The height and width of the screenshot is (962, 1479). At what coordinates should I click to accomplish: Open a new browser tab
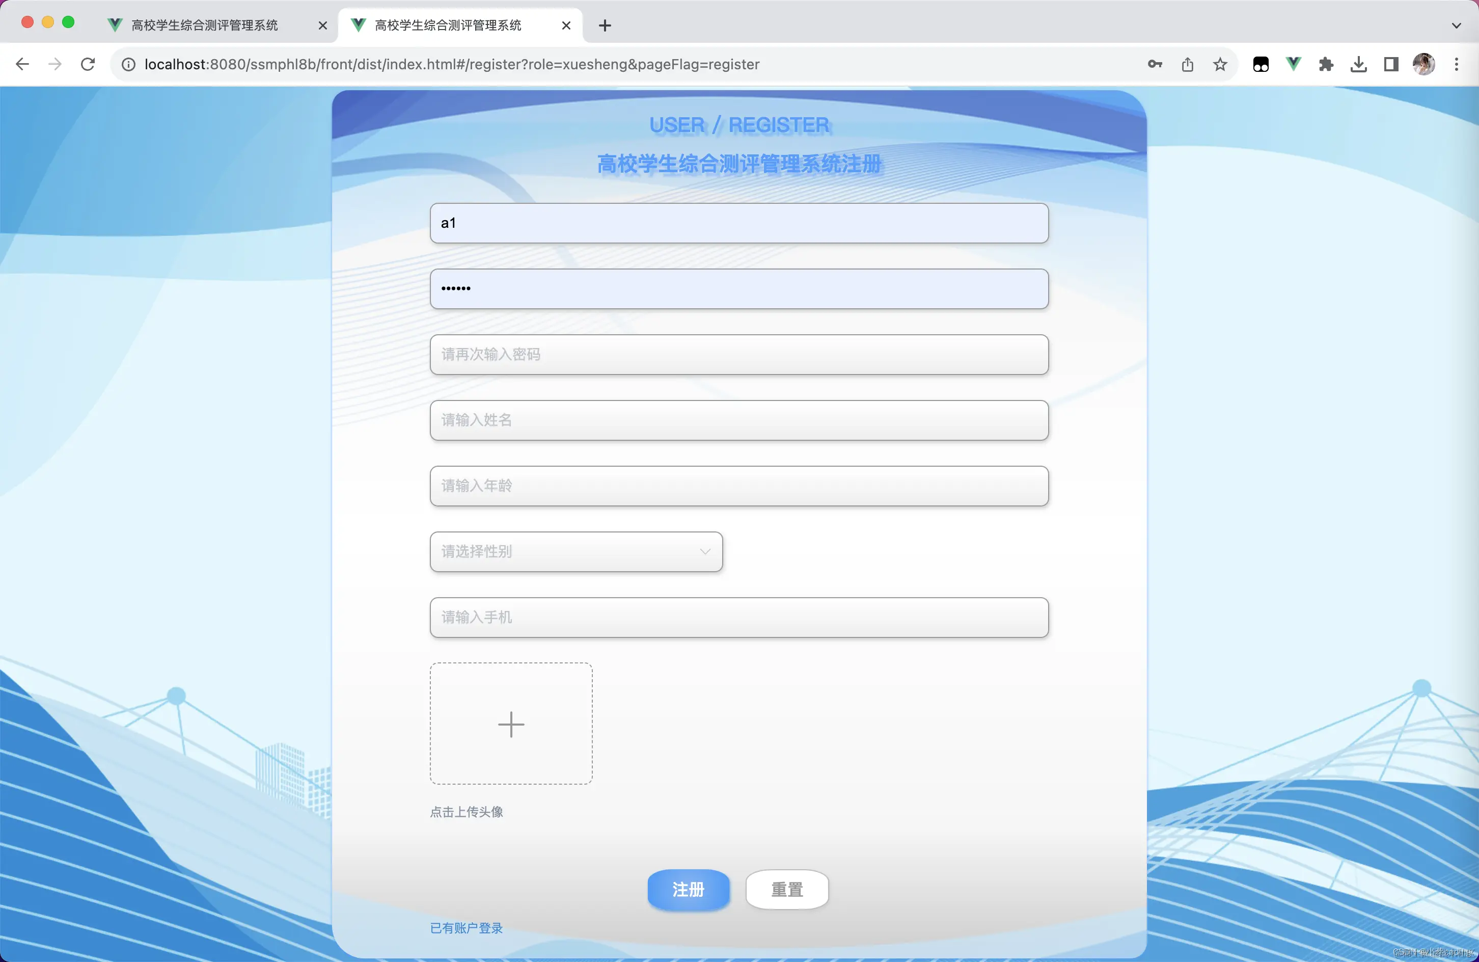[x=605, y=25]
